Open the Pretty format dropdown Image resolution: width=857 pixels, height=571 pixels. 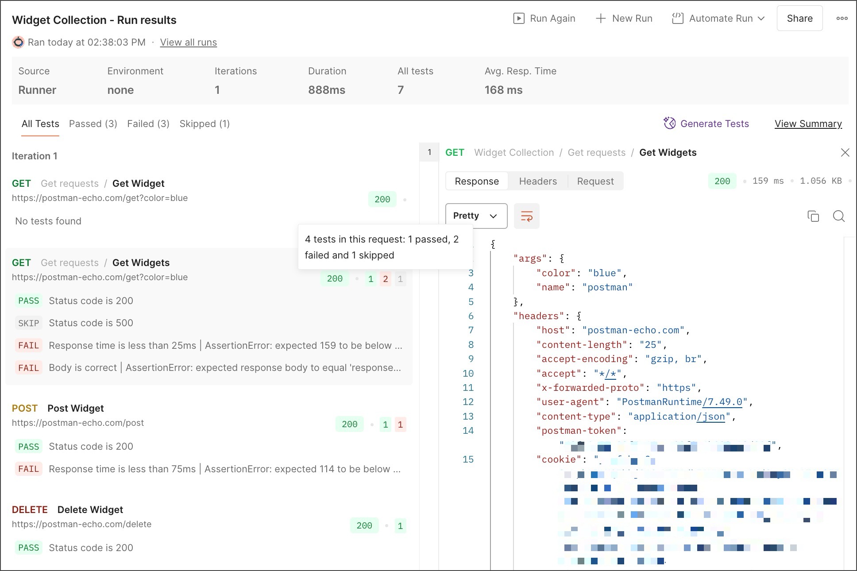(476, 216)
